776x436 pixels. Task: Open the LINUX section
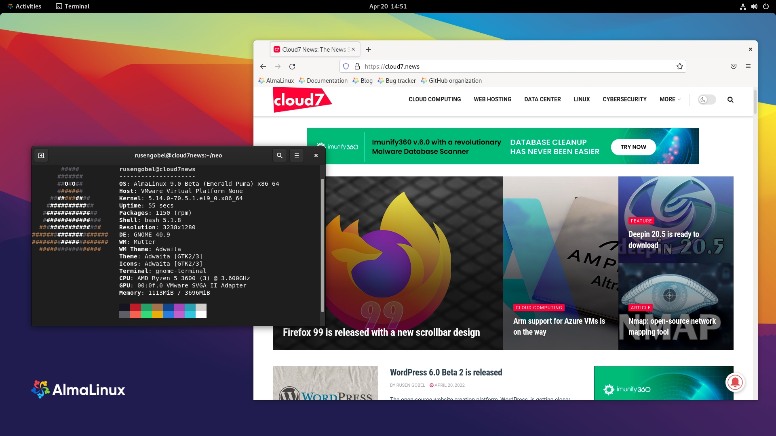pyautogui.click(x=582, y=99)
